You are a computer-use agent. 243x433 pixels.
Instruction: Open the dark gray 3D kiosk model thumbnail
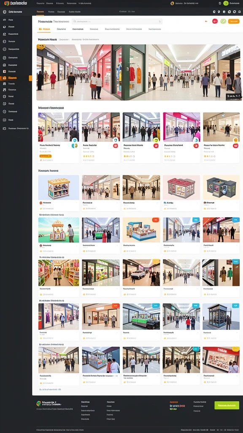click(x=221, y=187)
